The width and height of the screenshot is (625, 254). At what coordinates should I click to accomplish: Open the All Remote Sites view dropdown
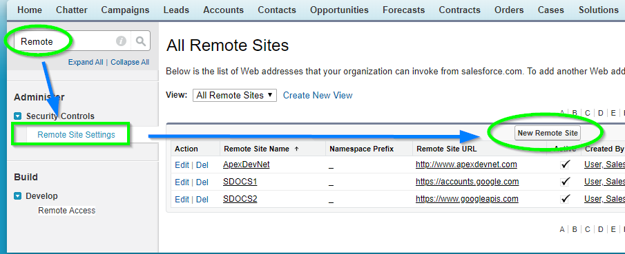tap(234, 96)
